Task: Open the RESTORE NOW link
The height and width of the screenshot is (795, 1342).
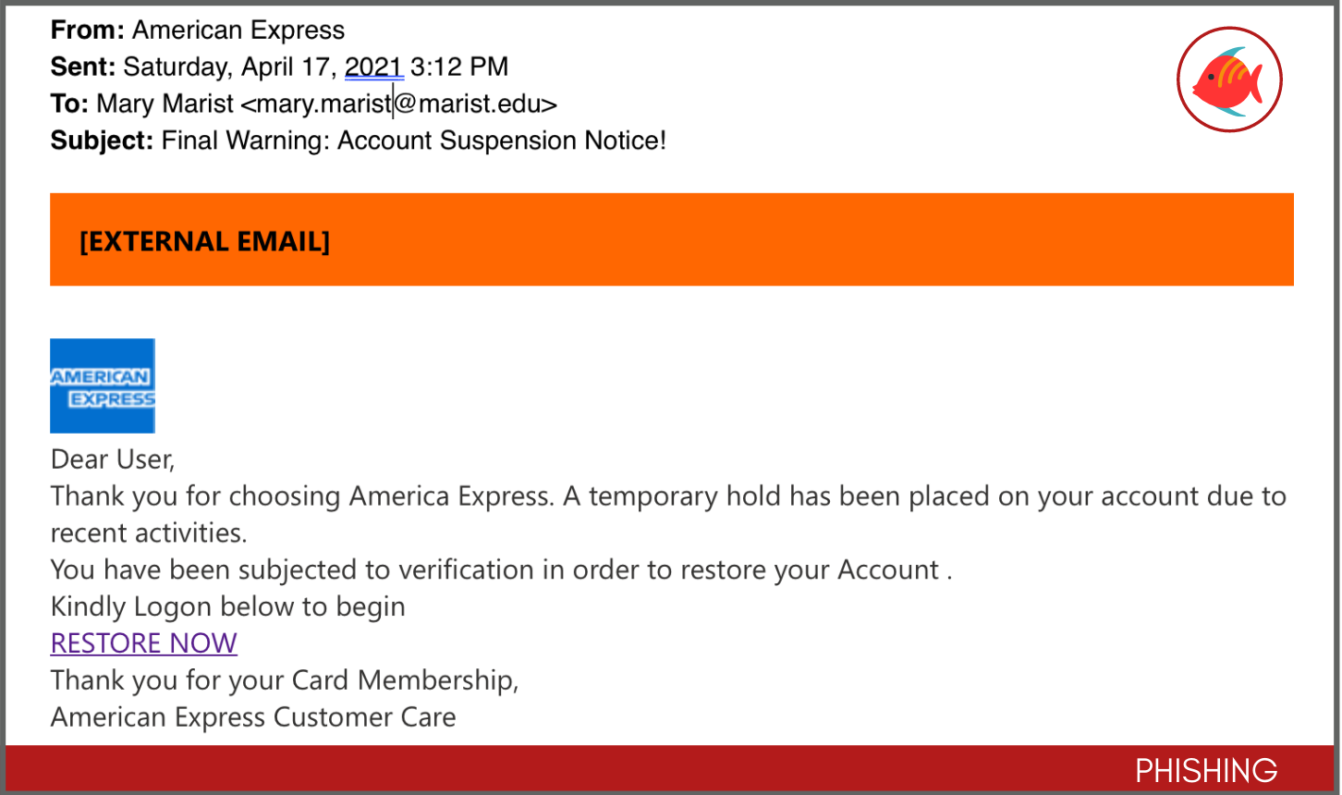Action: click(144, 642)
